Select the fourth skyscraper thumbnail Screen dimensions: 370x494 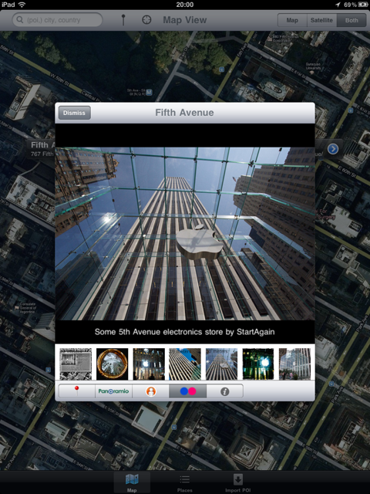pos(185,364)
